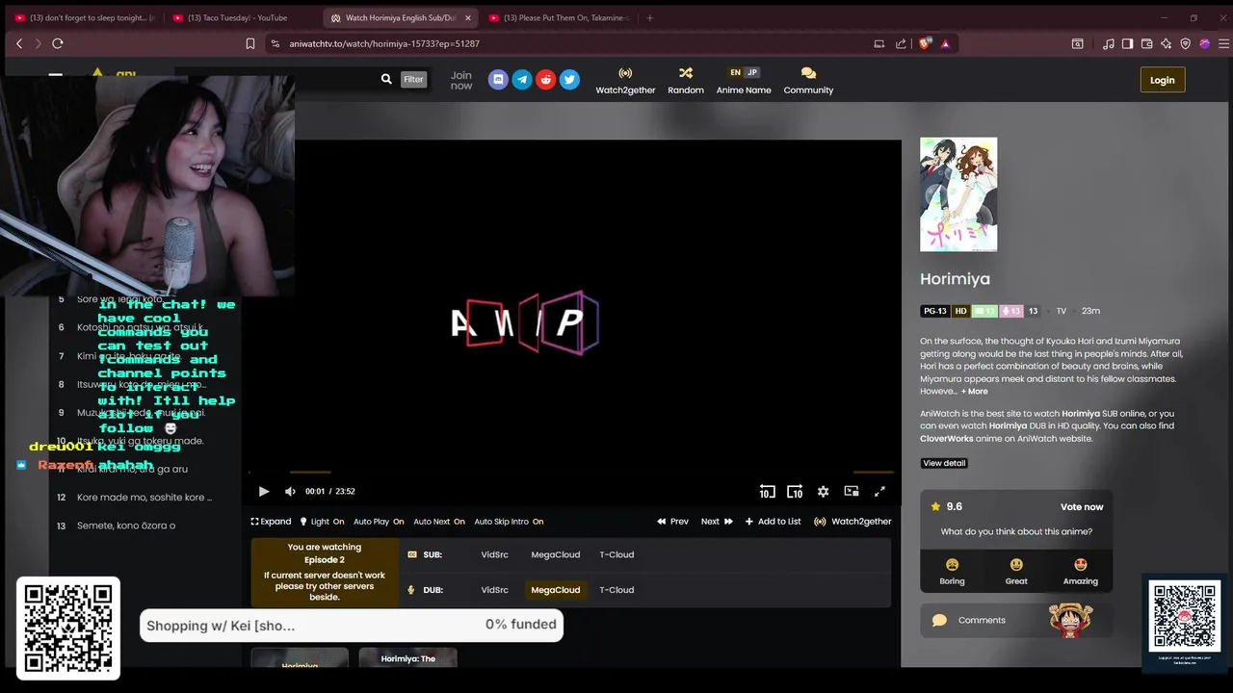The height and width of the screenshot is (693, 1233).
Task: Switch to don't forget to sleep tonight tab
Action: click(x=85, y=17)
